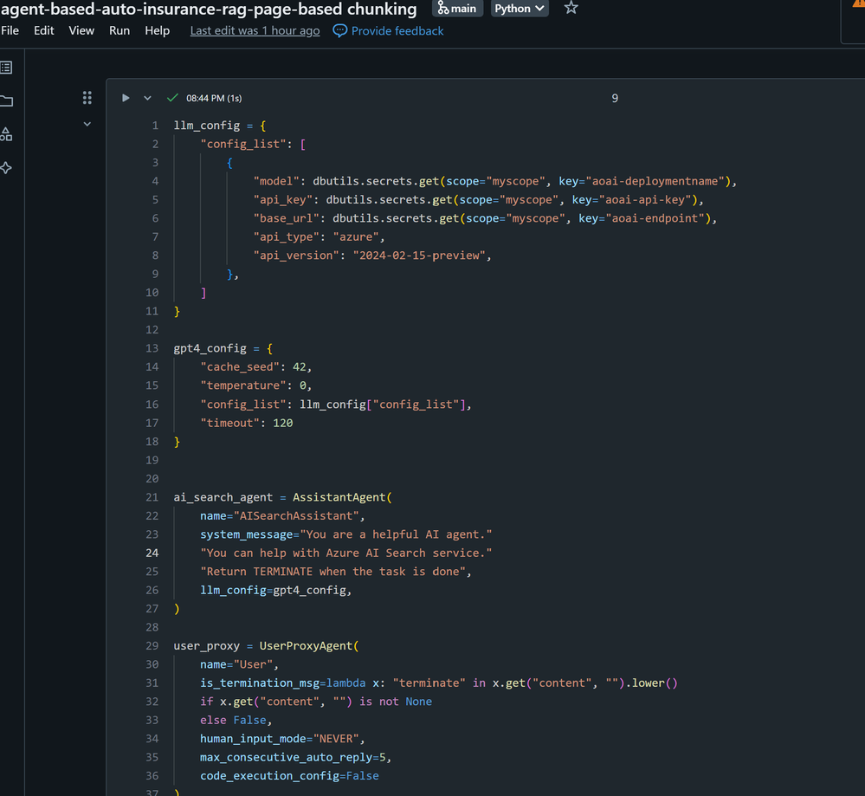Open the File menu
865x796 pixels.
coord(10,31)
